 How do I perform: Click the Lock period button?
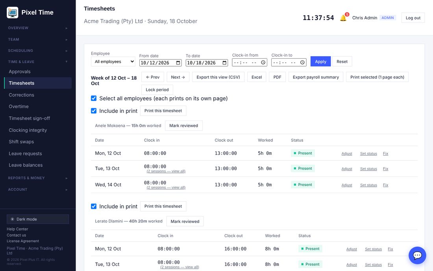157,90
